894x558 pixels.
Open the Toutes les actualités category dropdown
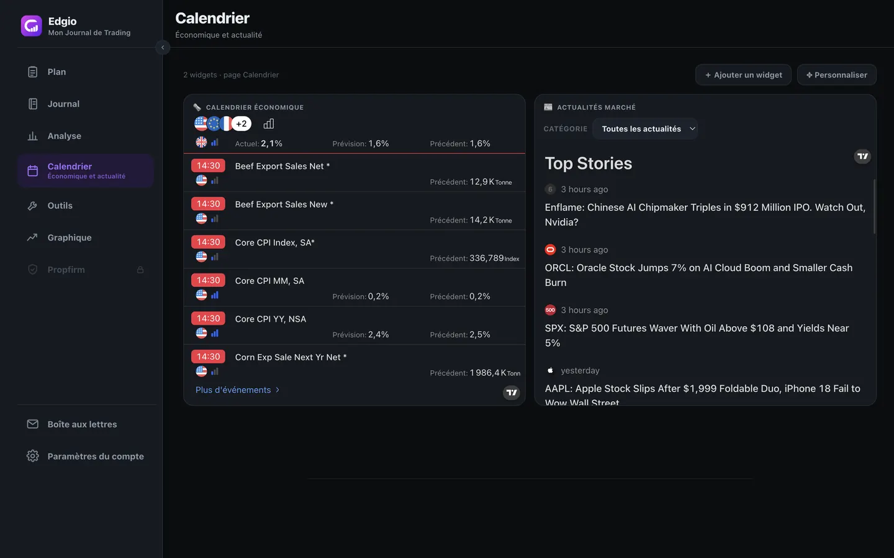[x=645, y=129]
